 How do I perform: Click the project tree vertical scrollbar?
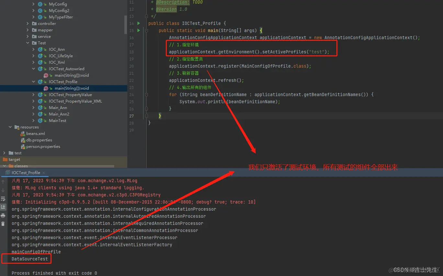(126, 24)
